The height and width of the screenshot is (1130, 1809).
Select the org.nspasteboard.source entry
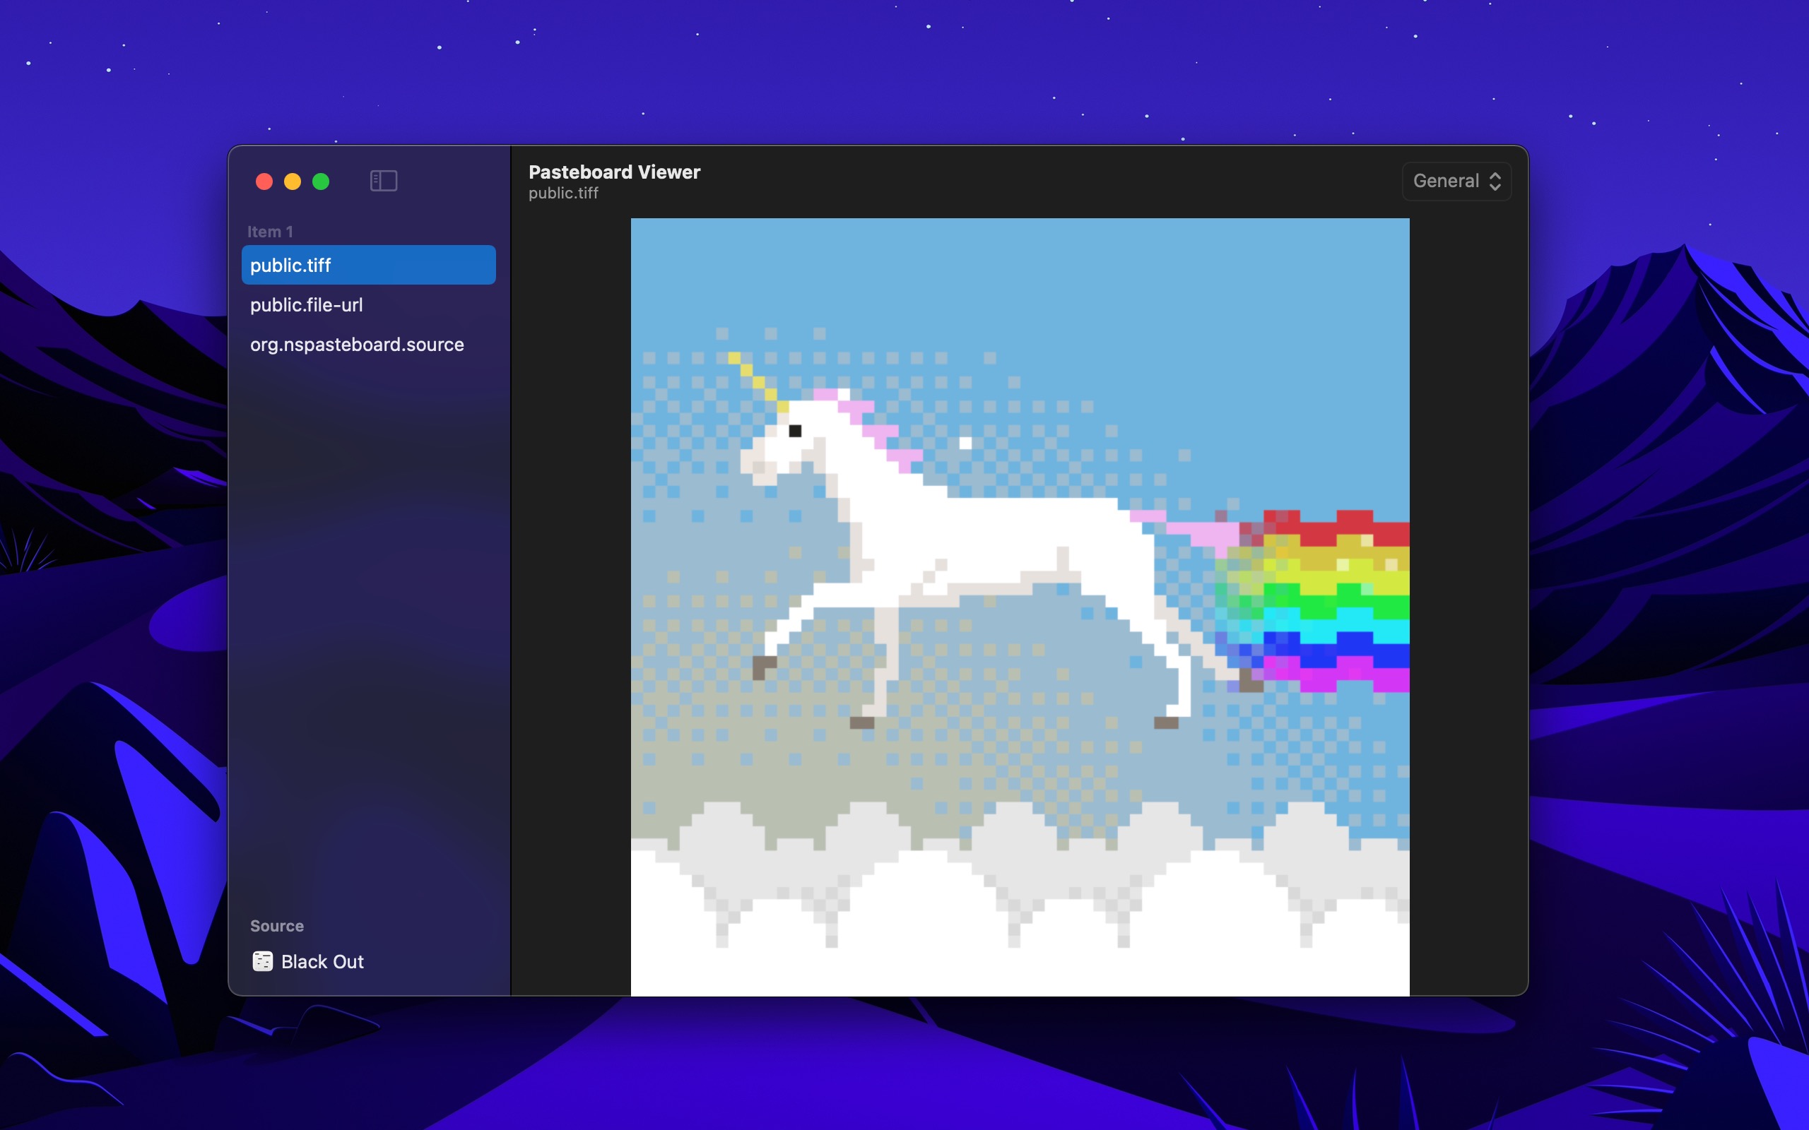point(357,345)
